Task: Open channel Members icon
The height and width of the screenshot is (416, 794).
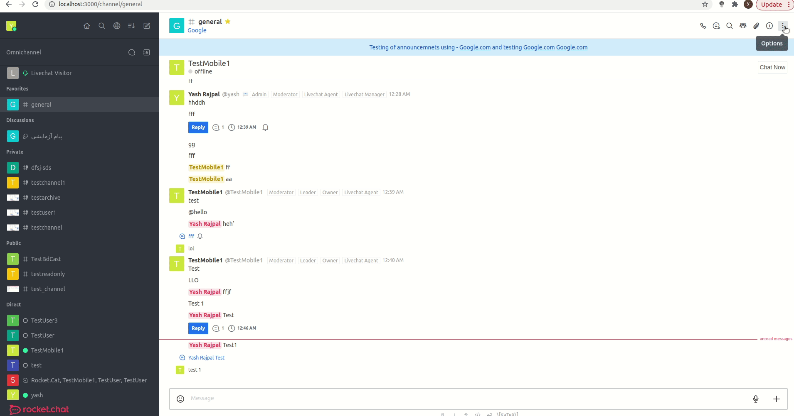Action: (x=743, y=26)
